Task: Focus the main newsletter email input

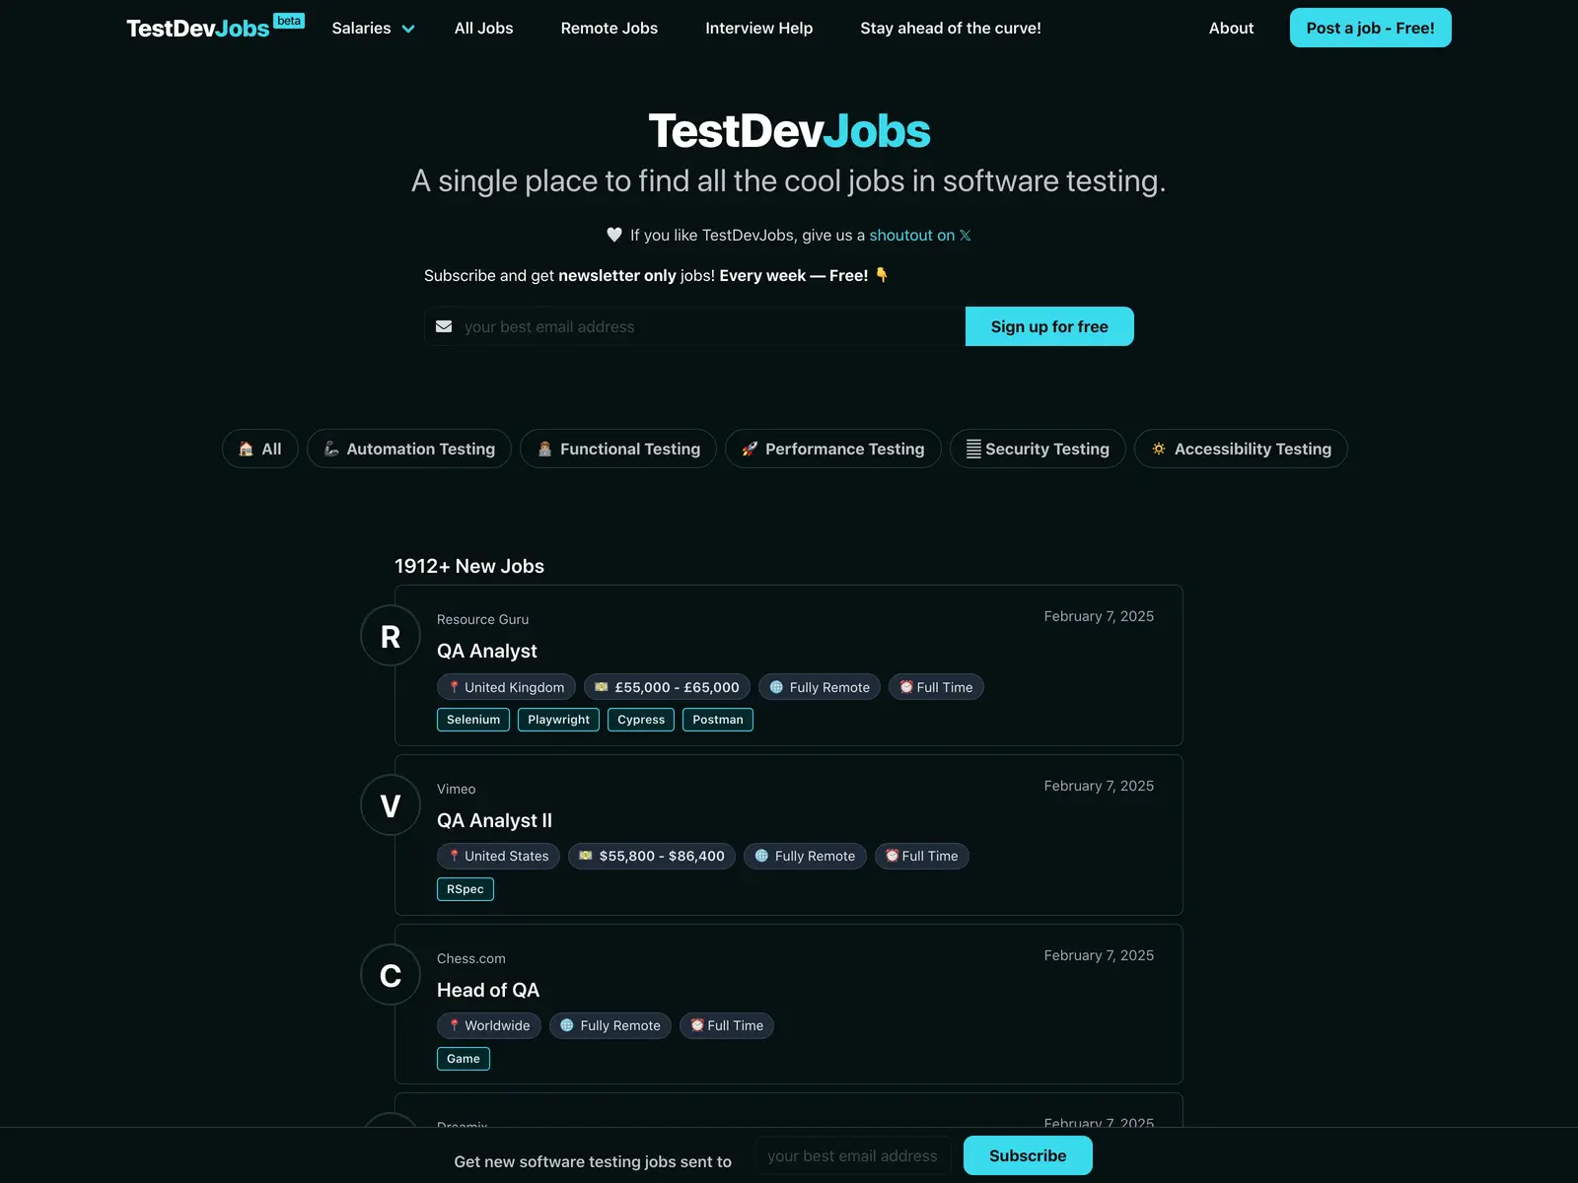Action: coord(694,326)
